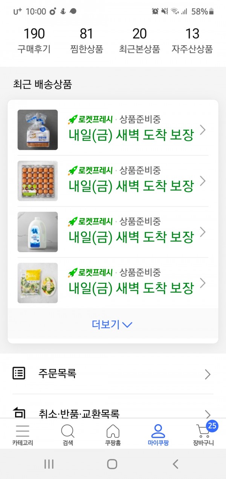Open the egg delivery details chevron
This screenshot has width=226, height=479.
pos(203,181)
